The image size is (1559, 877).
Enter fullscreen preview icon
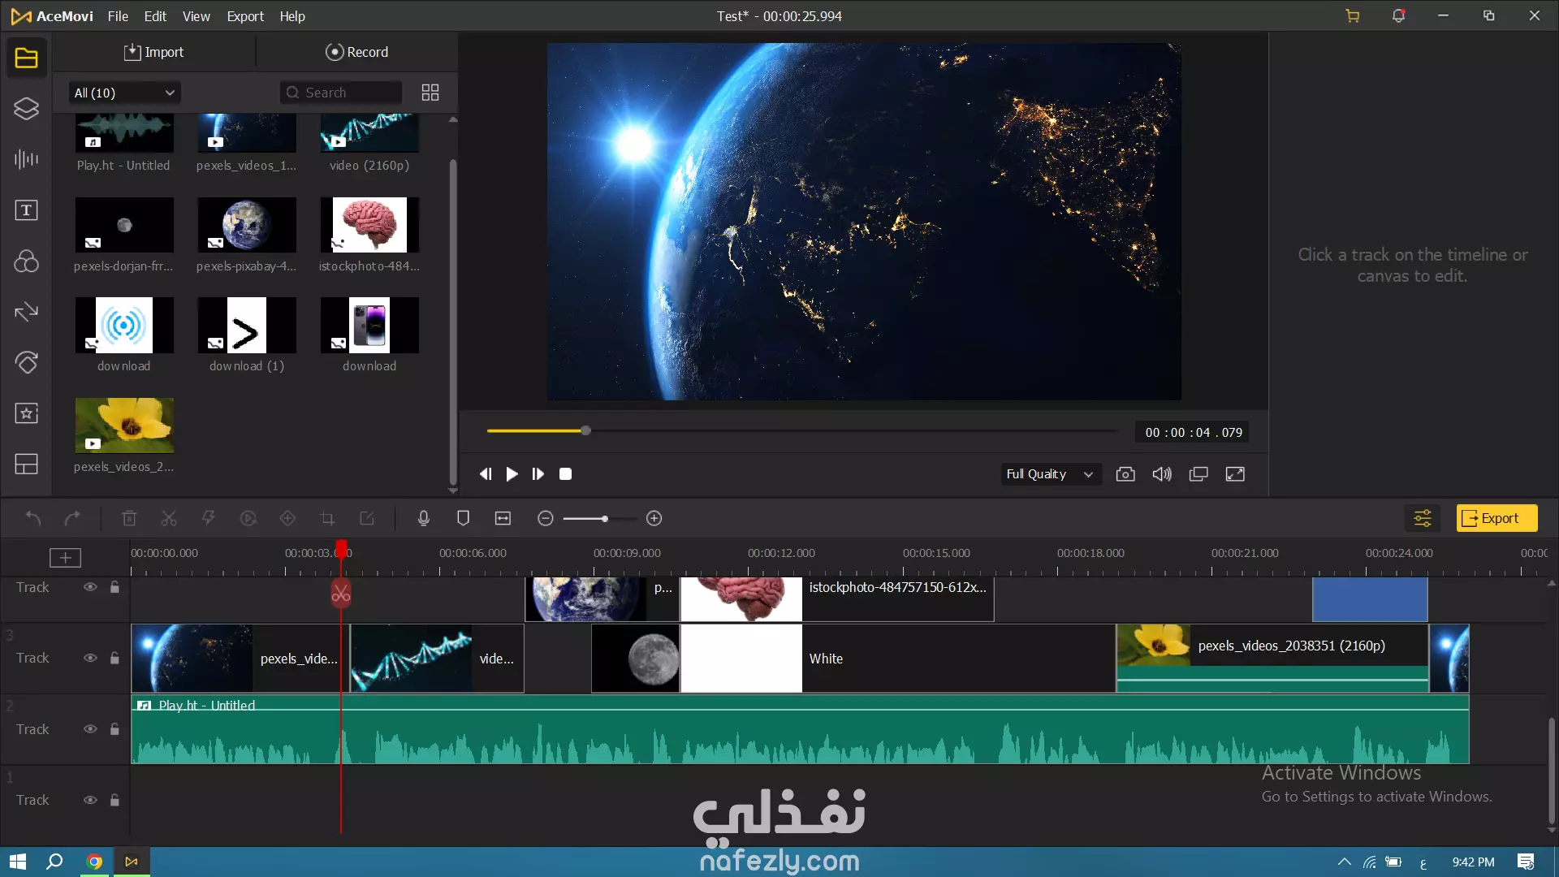pyautogui.click(x=1235, y=474)
